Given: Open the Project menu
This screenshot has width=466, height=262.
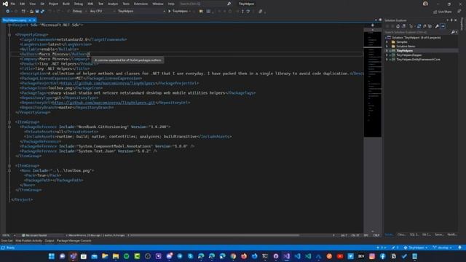Looking at the screenshot, I should pyautogui.click(x=53, y=4).
